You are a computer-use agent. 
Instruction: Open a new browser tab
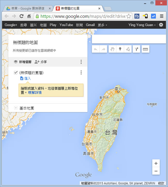[x=108, y=9]
